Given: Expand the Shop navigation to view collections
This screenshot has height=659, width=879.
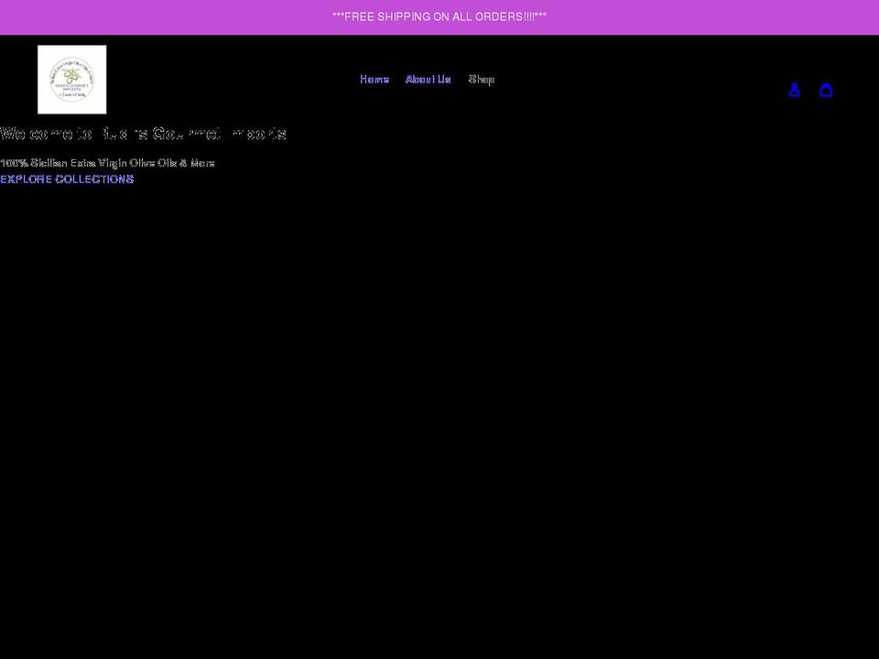Looking at the screenshot, I should click(481, 79).
